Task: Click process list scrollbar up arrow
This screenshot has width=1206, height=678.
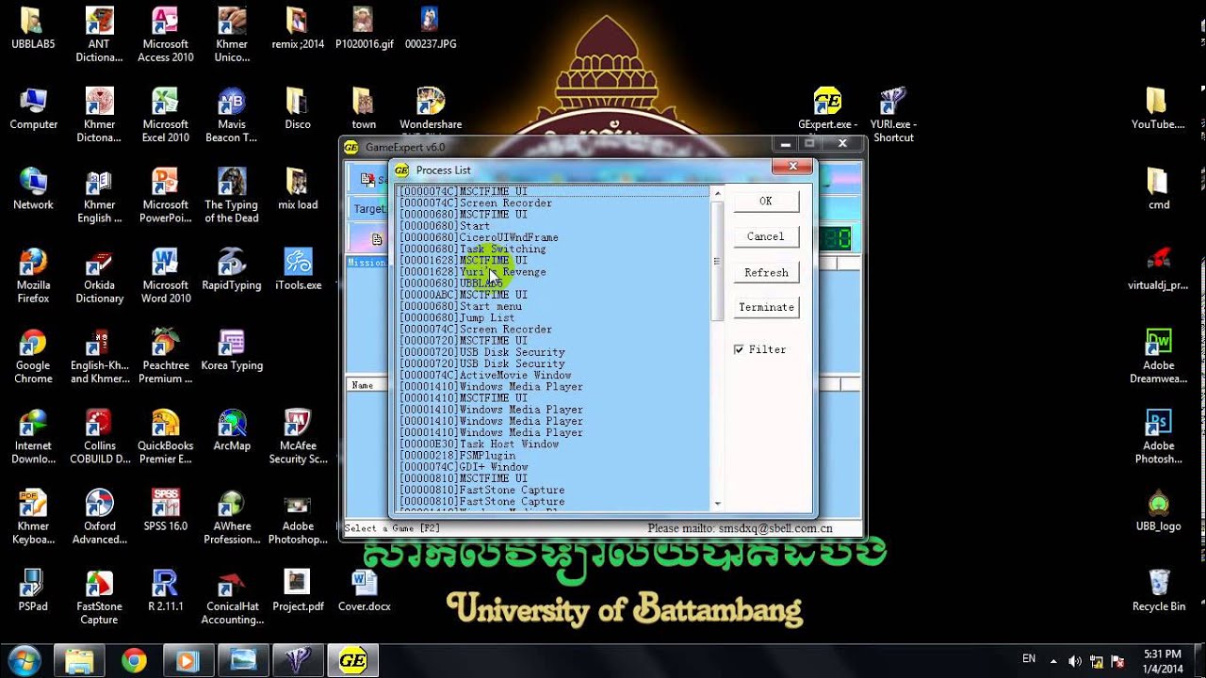Action: coord(717,194)
